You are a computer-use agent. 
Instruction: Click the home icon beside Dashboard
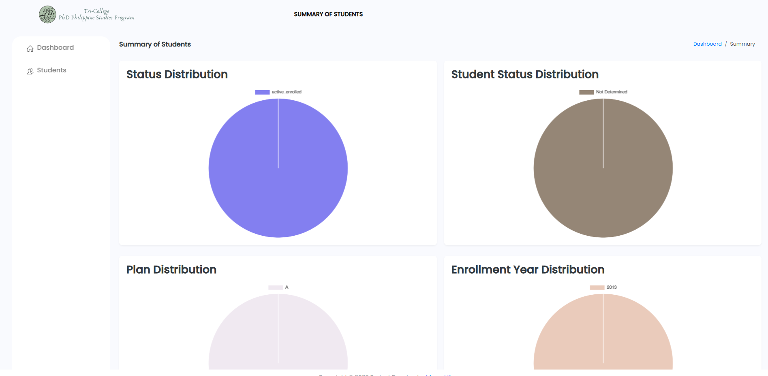click(30, 48)
